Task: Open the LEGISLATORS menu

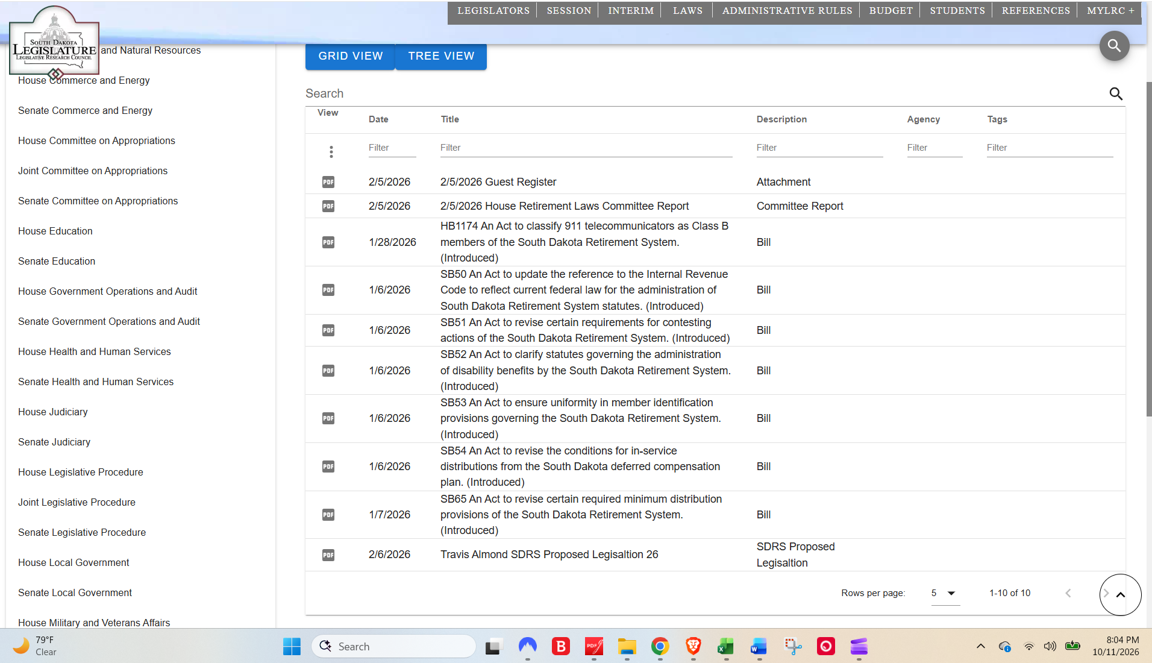Action: coord(493,11)
